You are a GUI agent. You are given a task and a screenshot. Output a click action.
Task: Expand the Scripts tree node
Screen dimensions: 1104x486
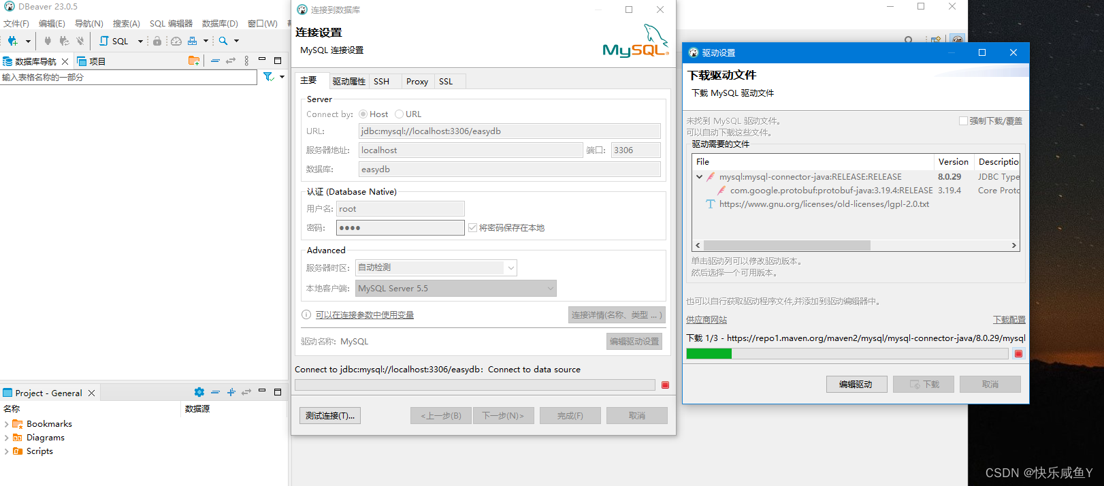coord(6,451)
